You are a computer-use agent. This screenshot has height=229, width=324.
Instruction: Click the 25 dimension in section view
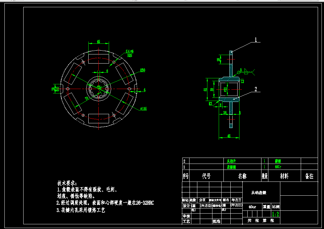point(225,113)
